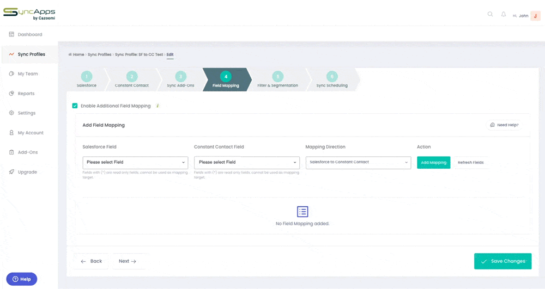Open the Help chat button

(x=22, y=279)
